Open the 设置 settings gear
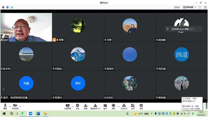This screenshot has height=117, width=208. (x=141, y=107)
